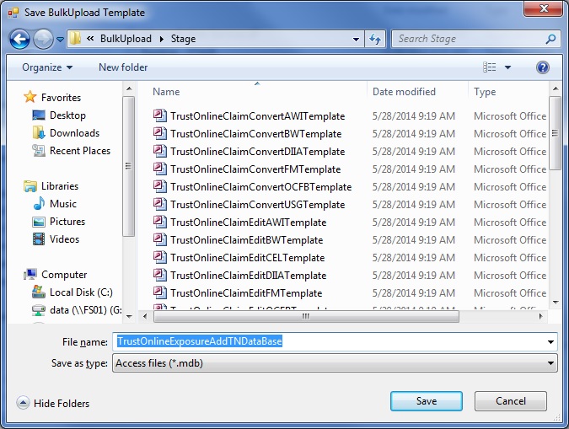Expand the Save as type dropdown

click(550, 363)
